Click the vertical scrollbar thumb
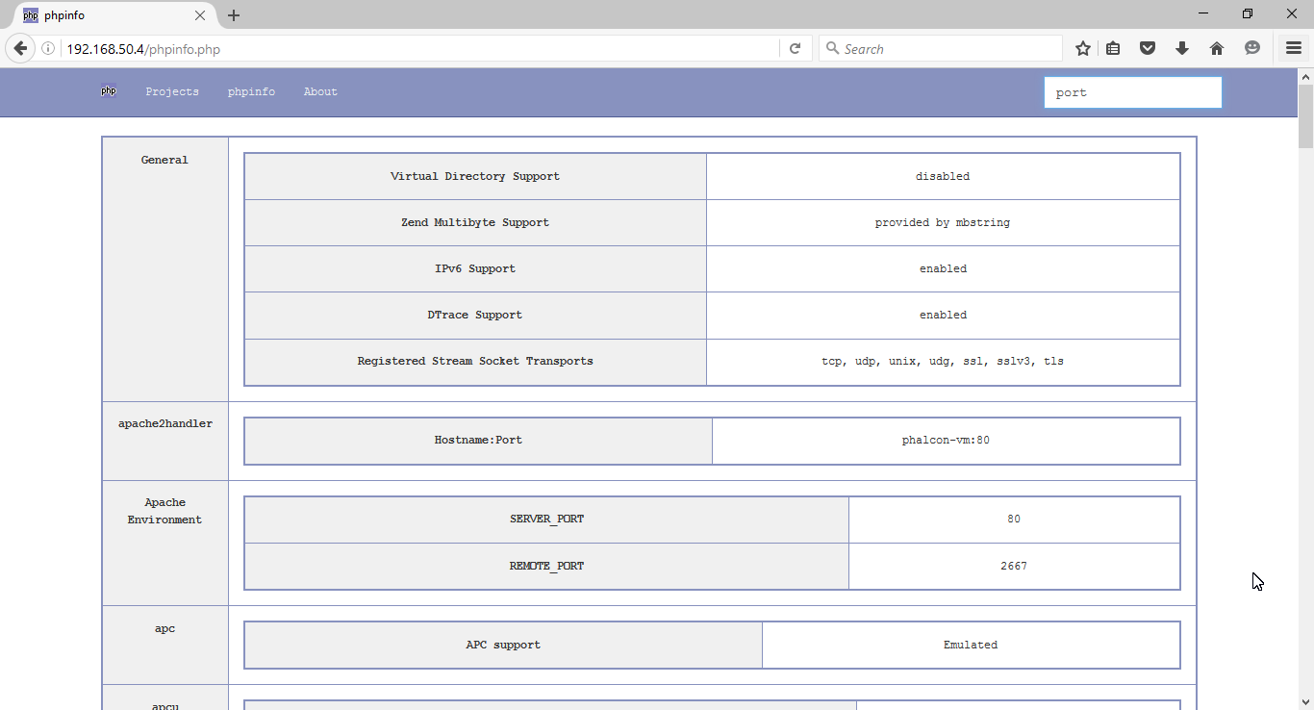The image size is (1314, 710). pos(1305,115)
